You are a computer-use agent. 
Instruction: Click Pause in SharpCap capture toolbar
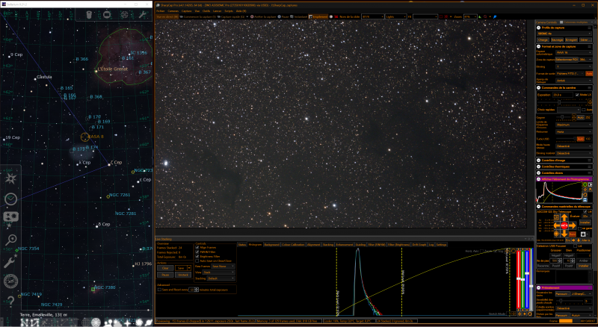click(x=284, y=16)
